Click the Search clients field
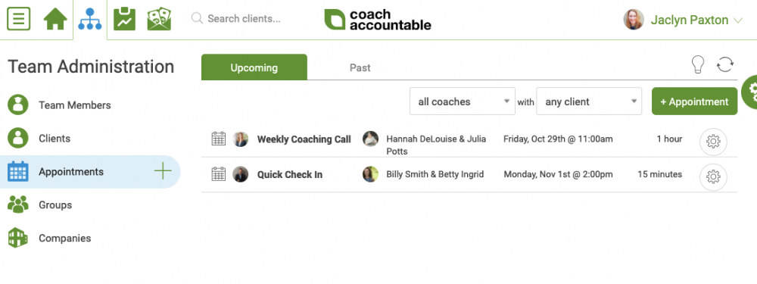 click(x=244, y=19)
